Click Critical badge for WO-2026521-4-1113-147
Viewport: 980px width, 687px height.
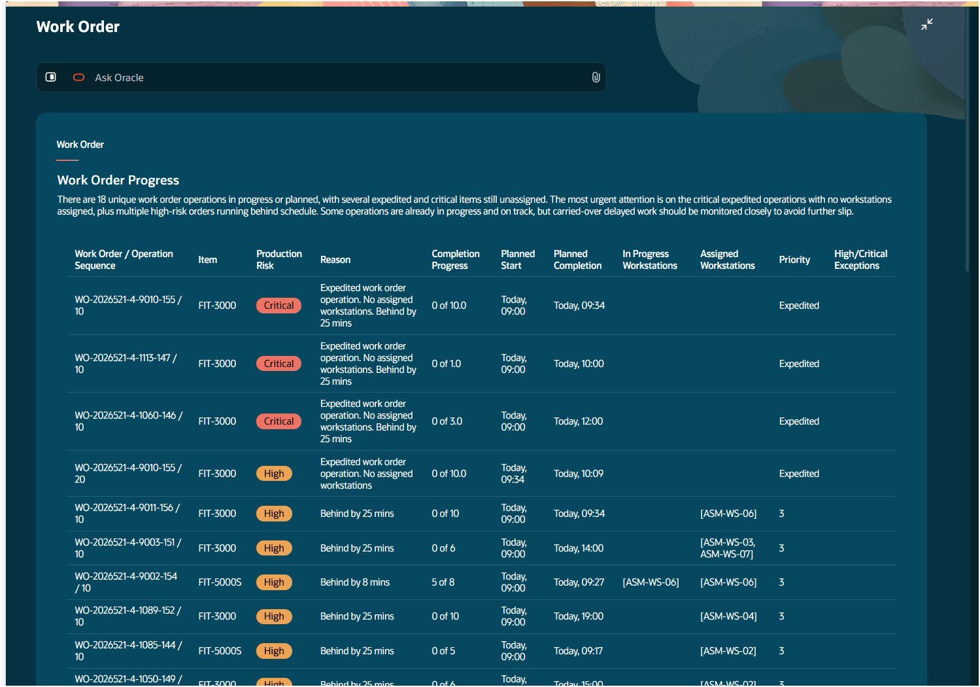(x=279, y=364)
